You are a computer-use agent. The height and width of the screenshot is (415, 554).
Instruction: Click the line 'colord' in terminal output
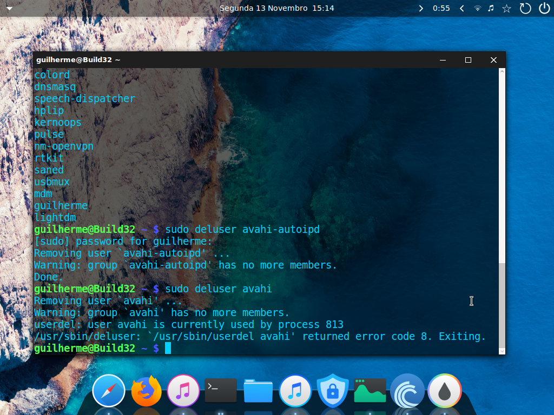point(52,75)
